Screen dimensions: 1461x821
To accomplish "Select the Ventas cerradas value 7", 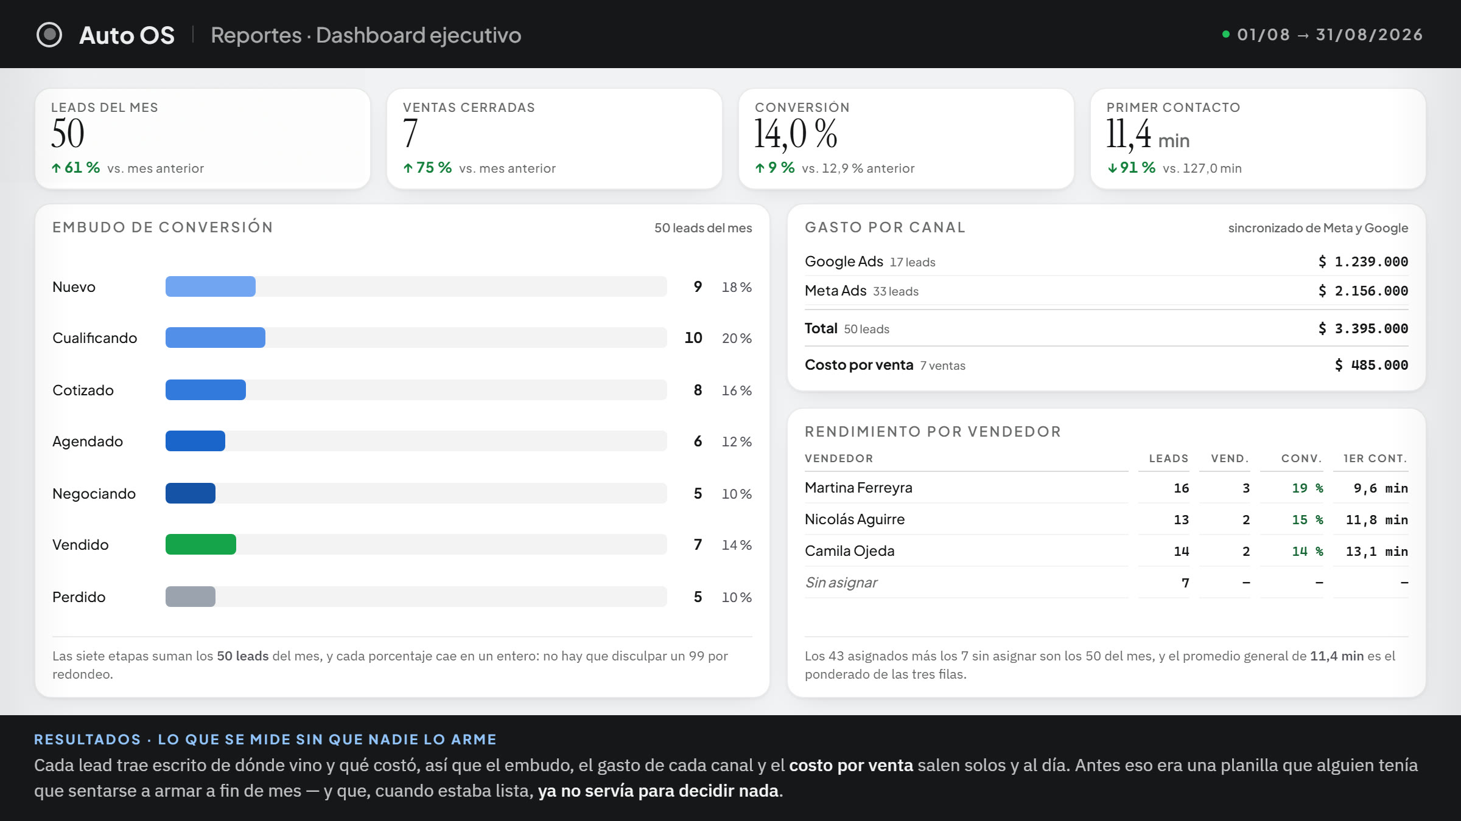I will coord(410,133).
